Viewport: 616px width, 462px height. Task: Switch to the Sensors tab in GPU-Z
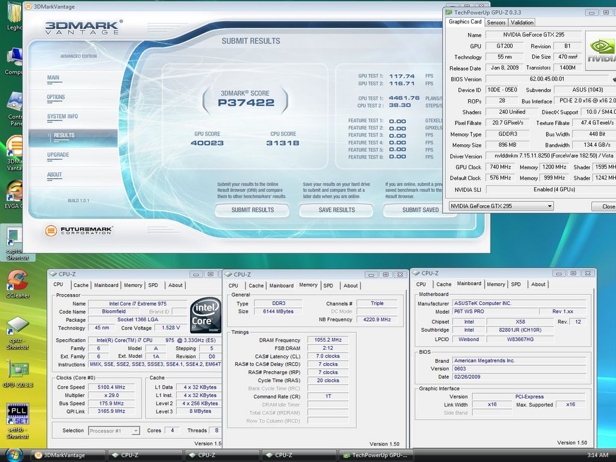tap(496, 22)
